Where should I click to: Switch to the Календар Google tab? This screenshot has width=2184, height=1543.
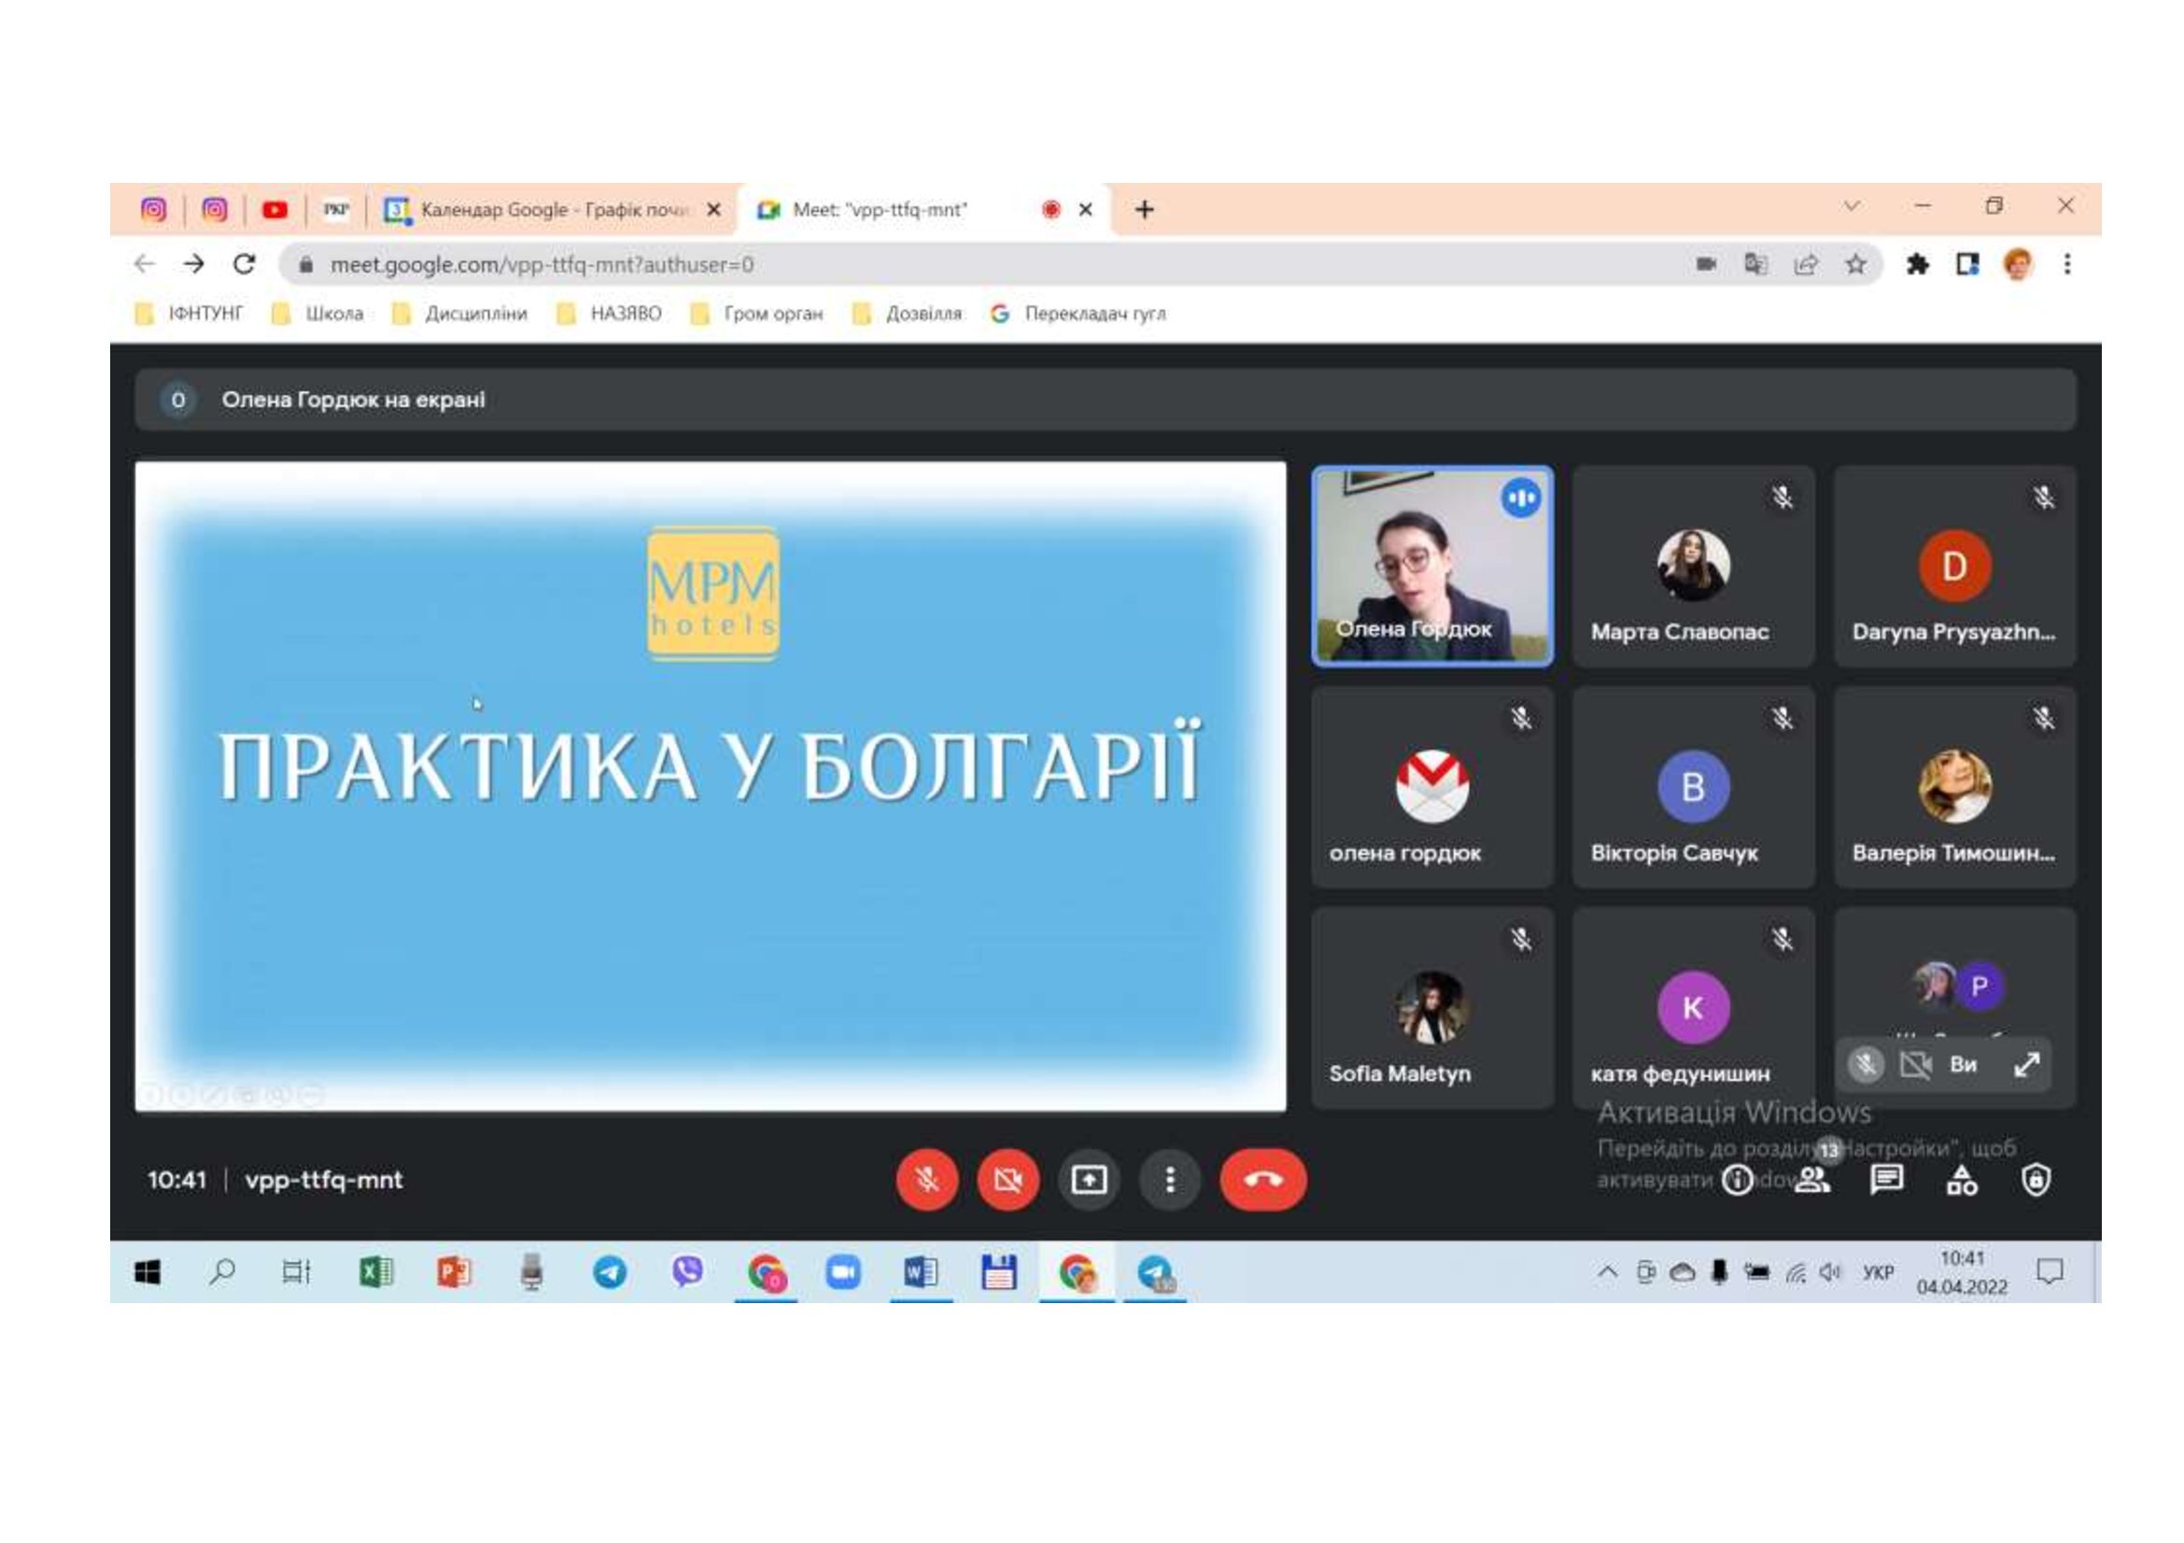tap(552, 210)
